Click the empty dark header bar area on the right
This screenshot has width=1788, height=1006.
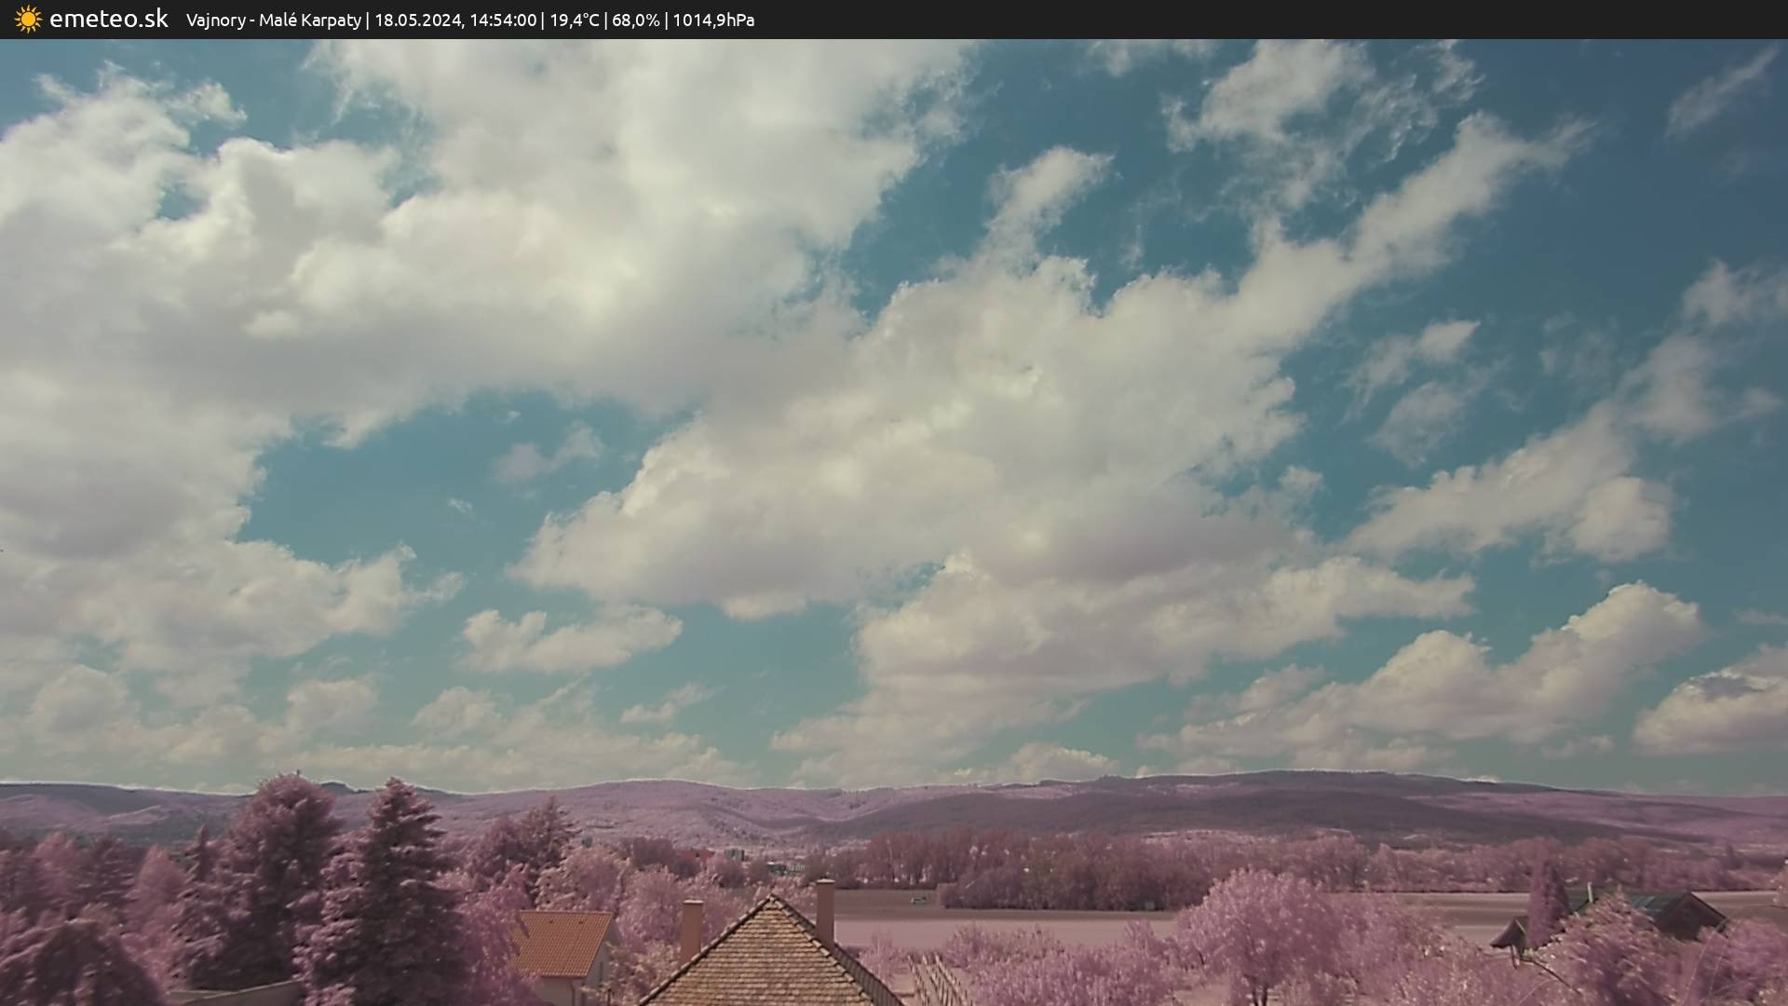pos(1304,20)
